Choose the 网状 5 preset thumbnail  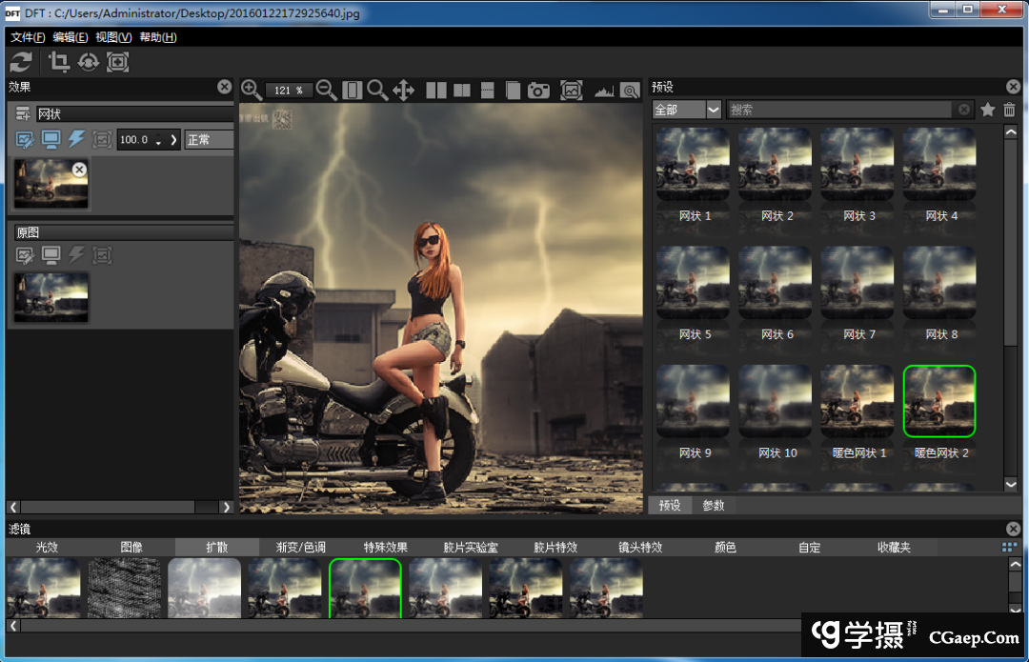point(693,284)
